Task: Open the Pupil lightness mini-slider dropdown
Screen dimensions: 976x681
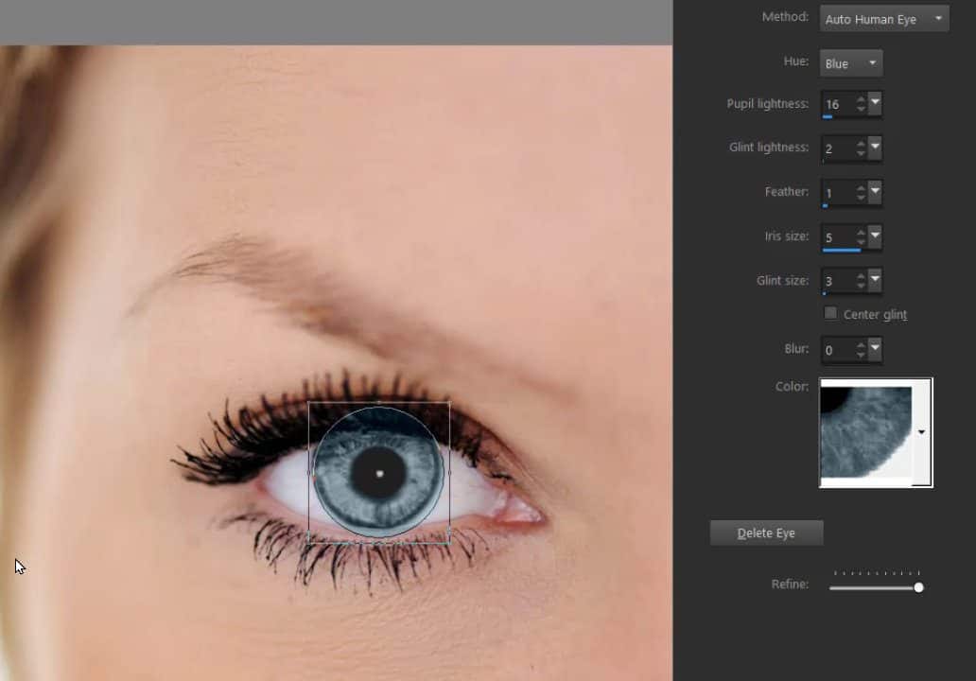Action: 874,104
